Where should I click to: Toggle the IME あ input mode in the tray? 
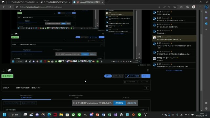pyautogui.click(x=181, y=115)
